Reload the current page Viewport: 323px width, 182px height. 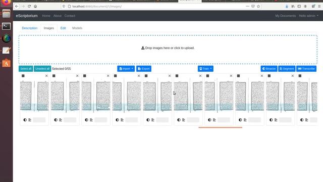point(29,7)
